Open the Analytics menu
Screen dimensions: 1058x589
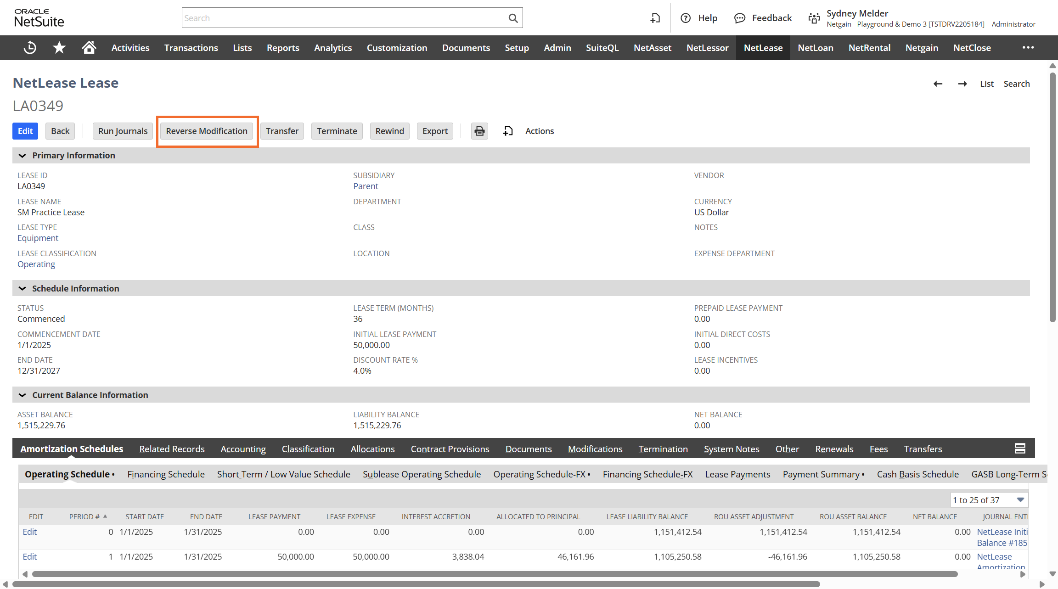(333, 48)
